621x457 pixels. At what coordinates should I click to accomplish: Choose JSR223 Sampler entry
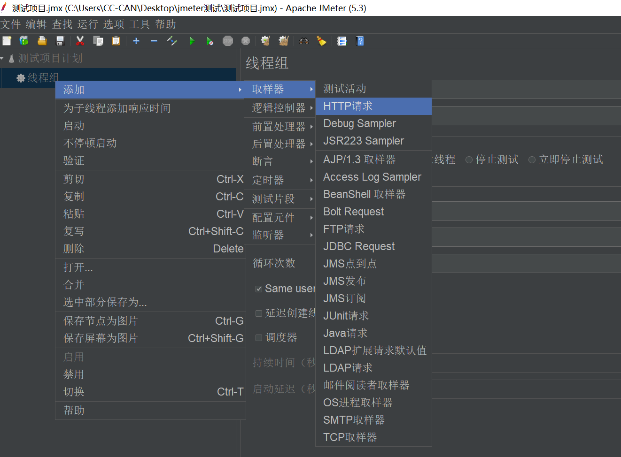[x=373, y=141]
